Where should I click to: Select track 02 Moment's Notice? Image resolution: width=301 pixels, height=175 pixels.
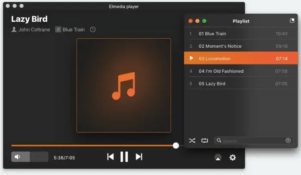[241, 46]
